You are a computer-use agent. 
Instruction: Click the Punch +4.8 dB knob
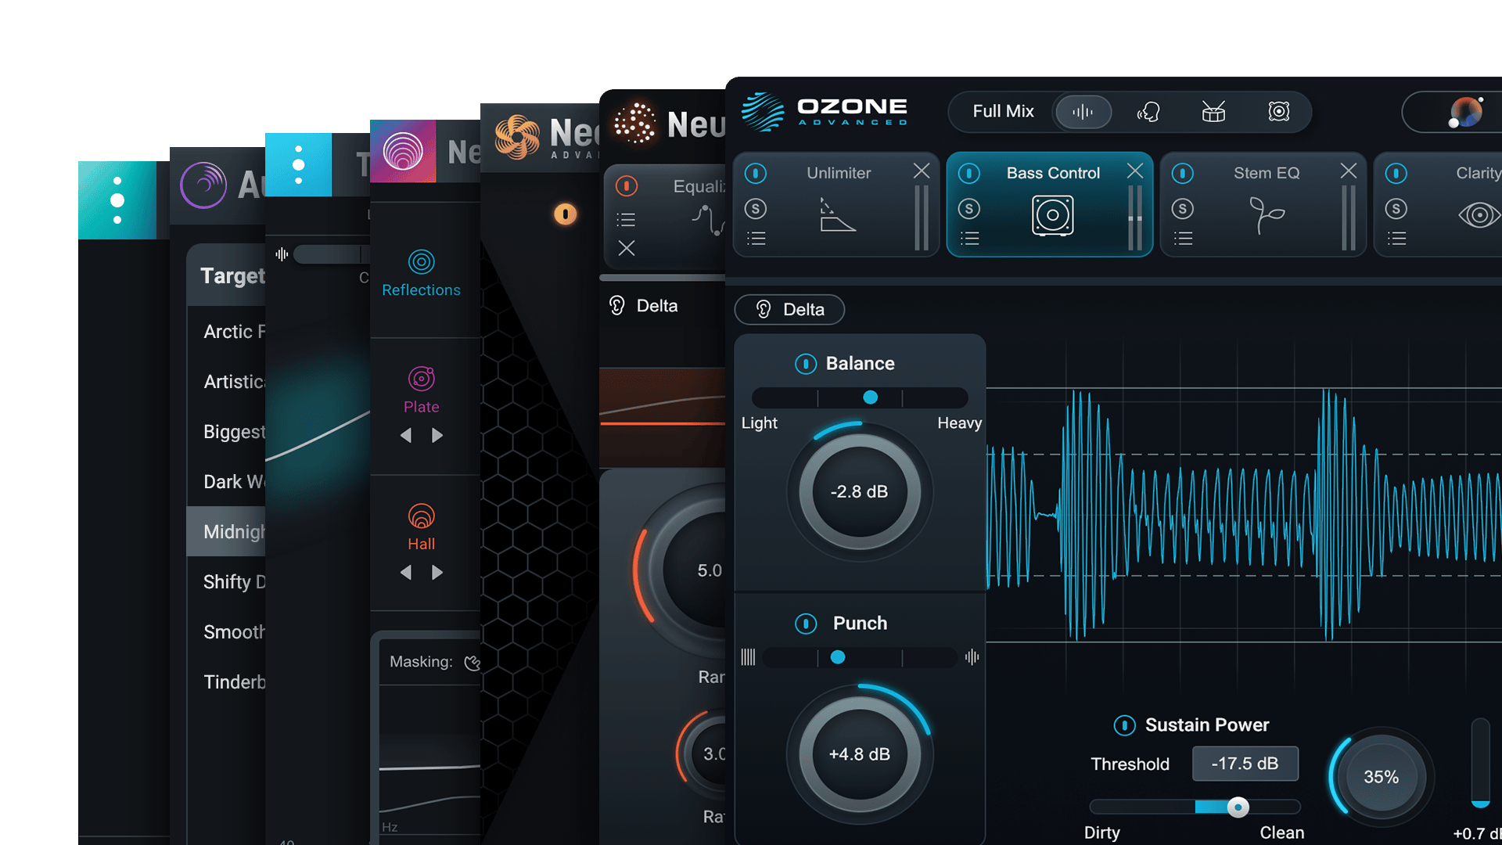tap(859, 754)
